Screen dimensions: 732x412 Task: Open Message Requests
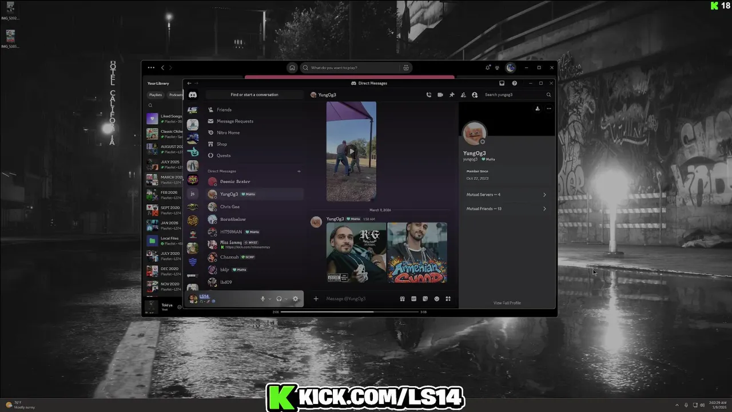tap(254, 121)
